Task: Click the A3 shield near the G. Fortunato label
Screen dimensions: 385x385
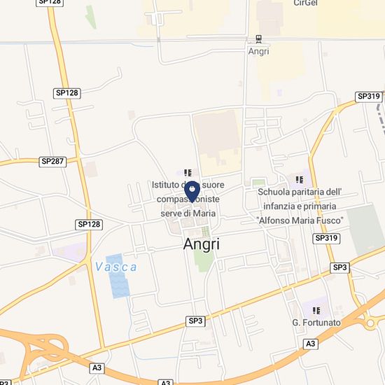Action: click(x=311, y=344)
